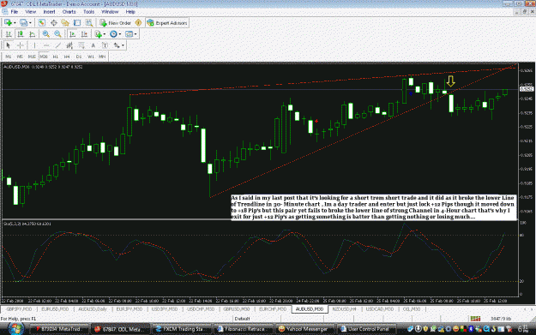Open the View menu
The image size is (536, 335).
click(x=30, y=12)
